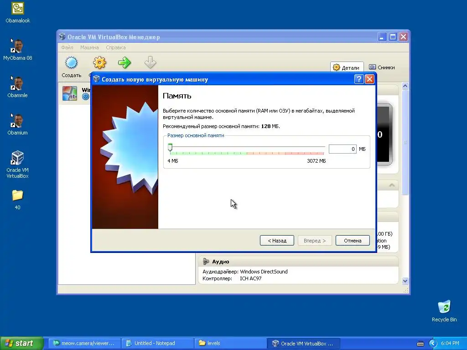467x350 pixels.
Task: Open the Obamium desktop shortcut
Action: [18, 124]
